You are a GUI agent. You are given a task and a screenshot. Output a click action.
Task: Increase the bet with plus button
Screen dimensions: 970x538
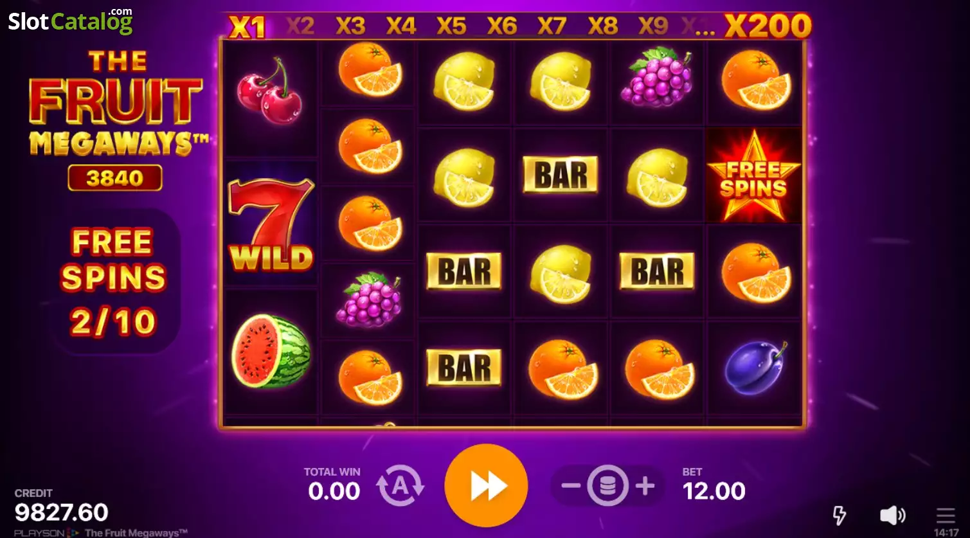[645, 485]
